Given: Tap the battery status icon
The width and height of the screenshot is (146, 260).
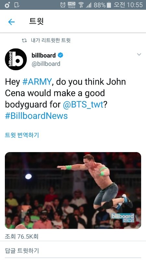Looking at the screenshot, I should click(109, 5).
